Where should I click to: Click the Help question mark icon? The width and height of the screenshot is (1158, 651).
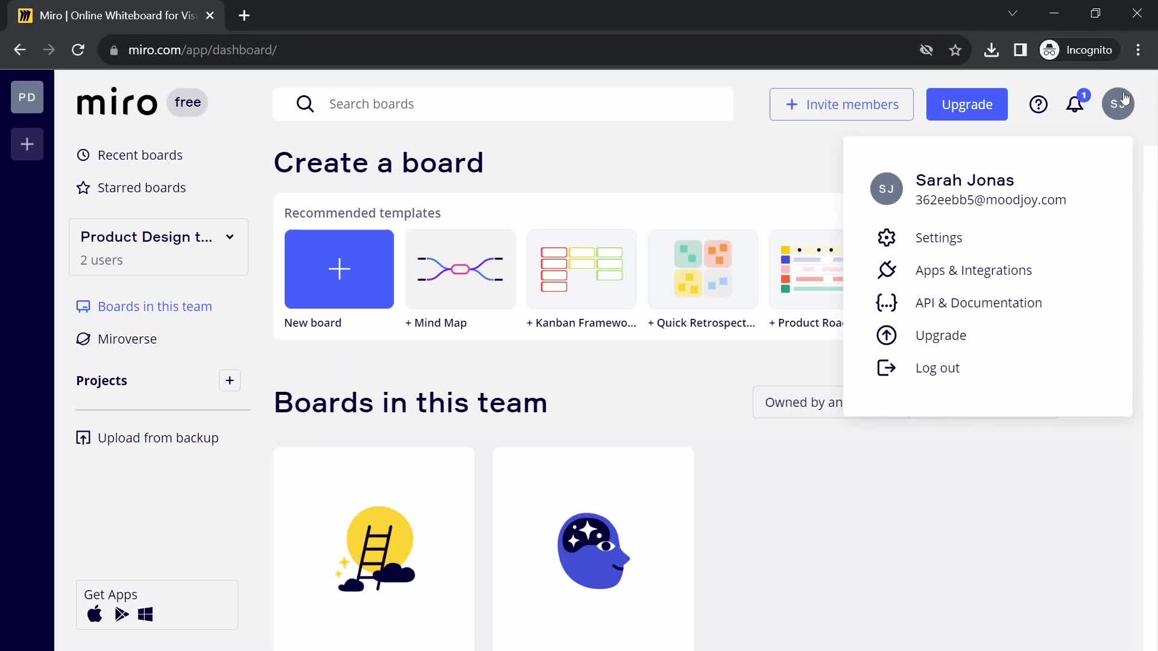1039,104
